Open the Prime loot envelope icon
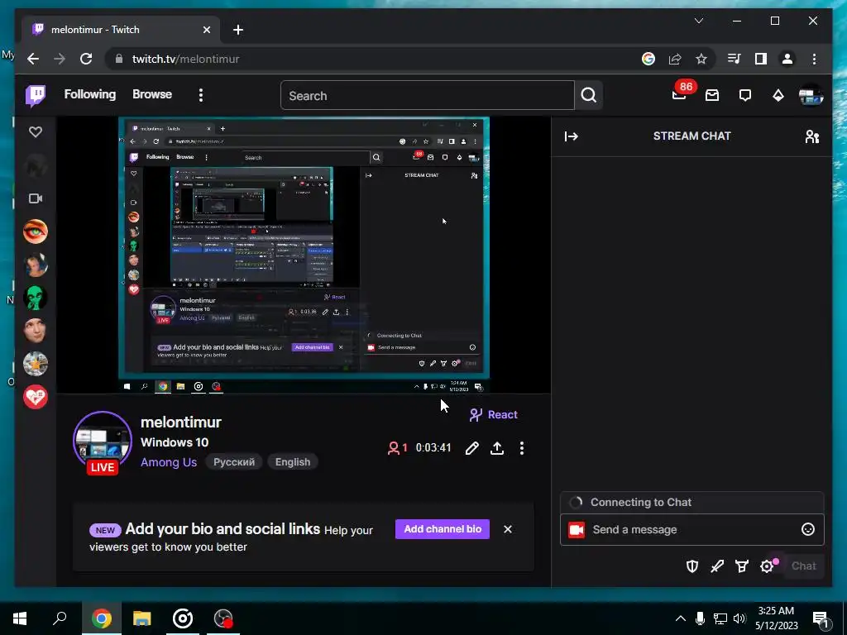This screenshot has height=635, width=847. click(x=712, y=96)
